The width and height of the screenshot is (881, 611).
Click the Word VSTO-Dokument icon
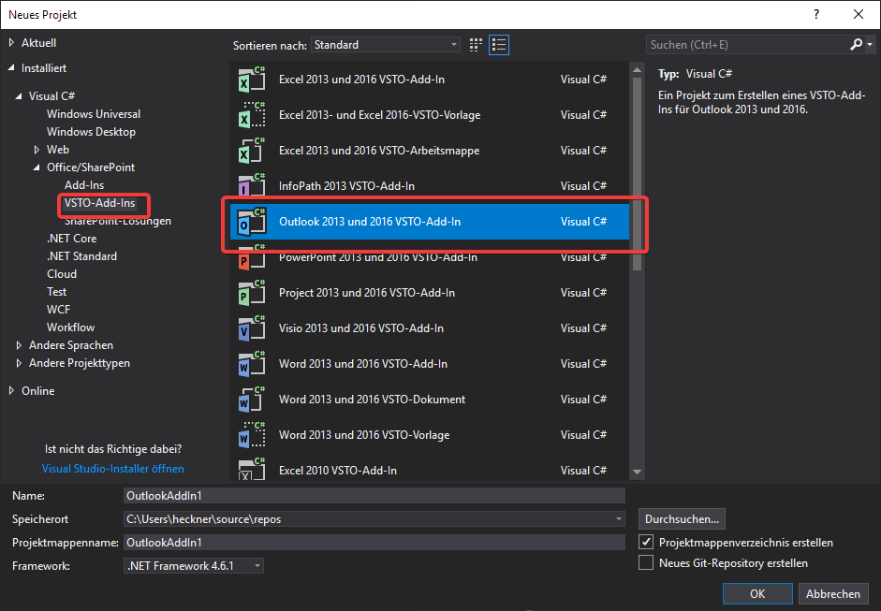(x=251, y=400)
